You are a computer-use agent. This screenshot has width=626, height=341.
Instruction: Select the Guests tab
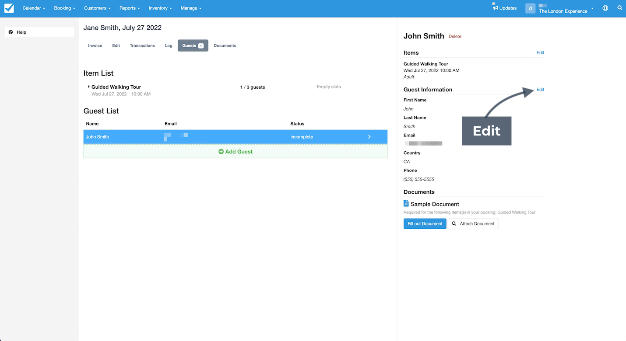(x=193, y=45)
